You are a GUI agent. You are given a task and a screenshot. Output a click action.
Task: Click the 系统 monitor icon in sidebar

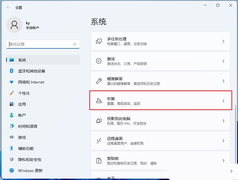(x=12, y=60)
